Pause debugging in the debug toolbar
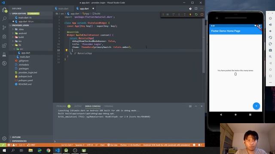The width and height of the screenshot is (275, 154). pyautogui.click(x=168, y=15)
